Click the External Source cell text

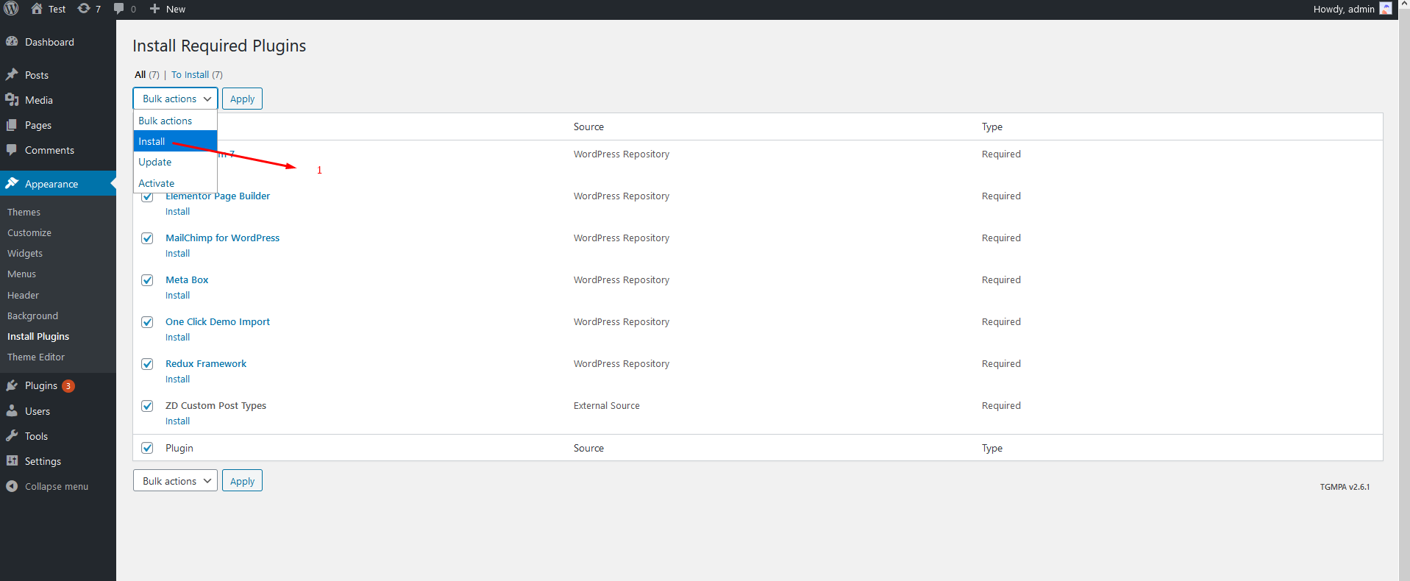click(607, 405)
